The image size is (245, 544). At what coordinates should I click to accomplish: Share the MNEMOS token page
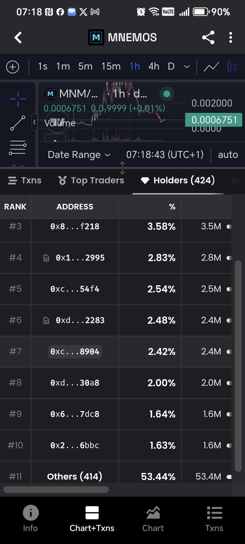208,37
